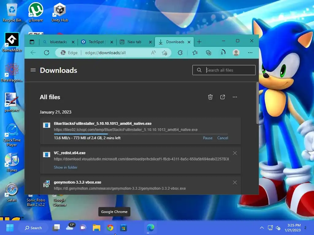Click the taskbar Search box

click(x=33, y=228)
